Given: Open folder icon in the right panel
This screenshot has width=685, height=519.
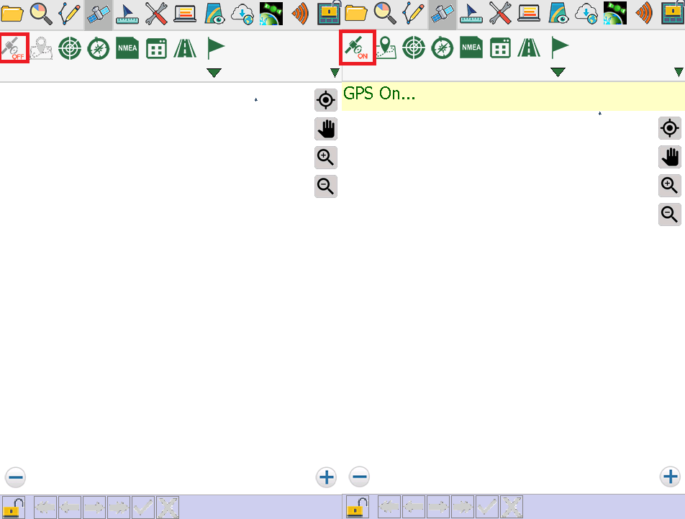Looking at the screenshot, I should [356, 13].
